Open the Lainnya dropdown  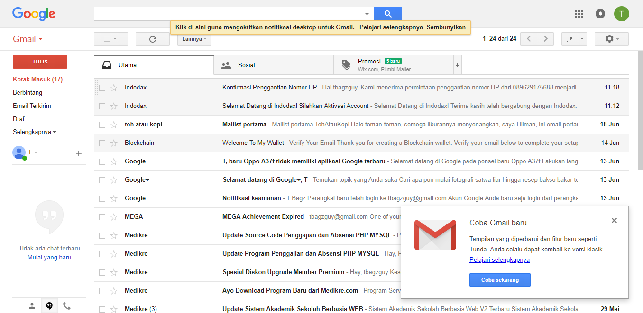pyautogui.click(x=194, y=39)
